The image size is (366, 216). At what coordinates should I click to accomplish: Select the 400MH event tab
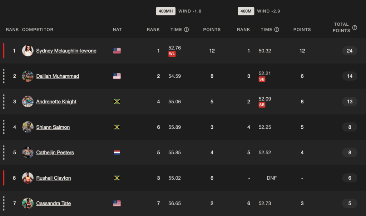coord(166,11)
